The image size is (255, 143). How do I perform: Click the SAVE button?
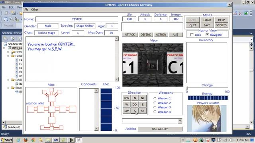(x=207, y=25)
